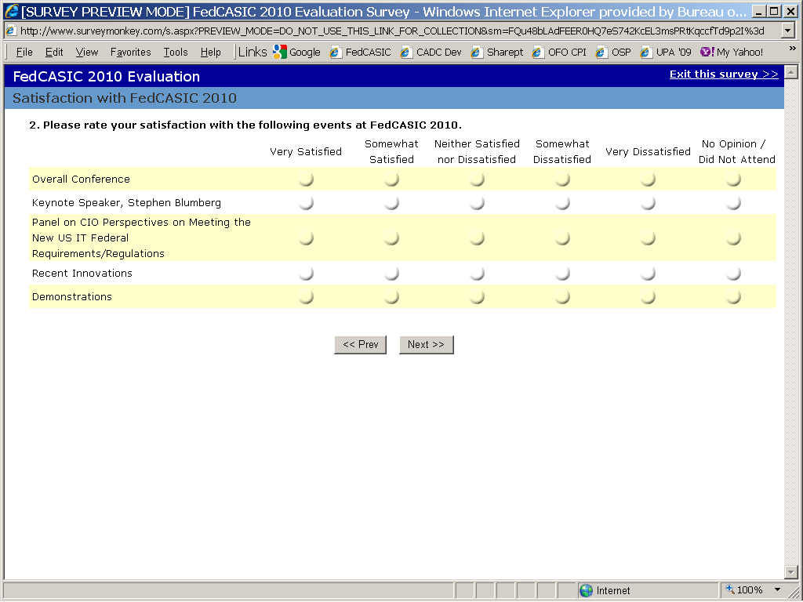Select Somewhat Satisfied for Demonstrations
Image resolution: width=803 pixels, height=602 pixels.
392,297
